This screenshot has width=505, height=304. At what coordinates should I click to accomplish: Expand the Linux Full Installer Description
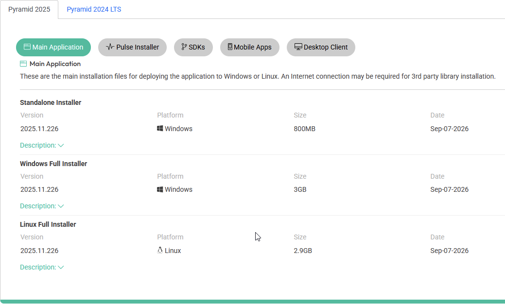[42, 267]
